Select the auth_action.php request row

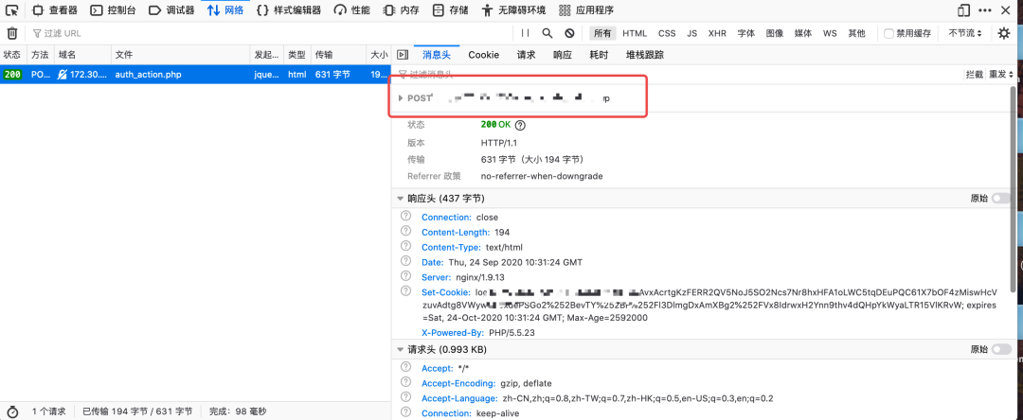coord(196,75)
